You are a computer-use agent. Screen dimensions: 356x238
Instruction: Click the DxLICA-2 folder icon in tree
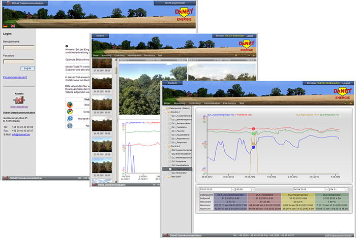click(169, 146)
